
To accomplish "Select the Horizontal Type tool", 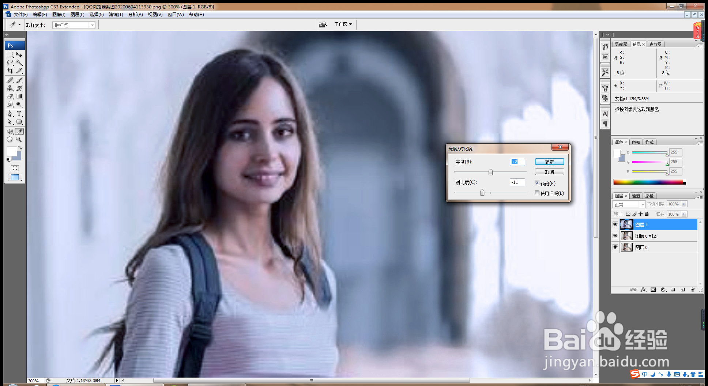I will [x=19, y=114].
